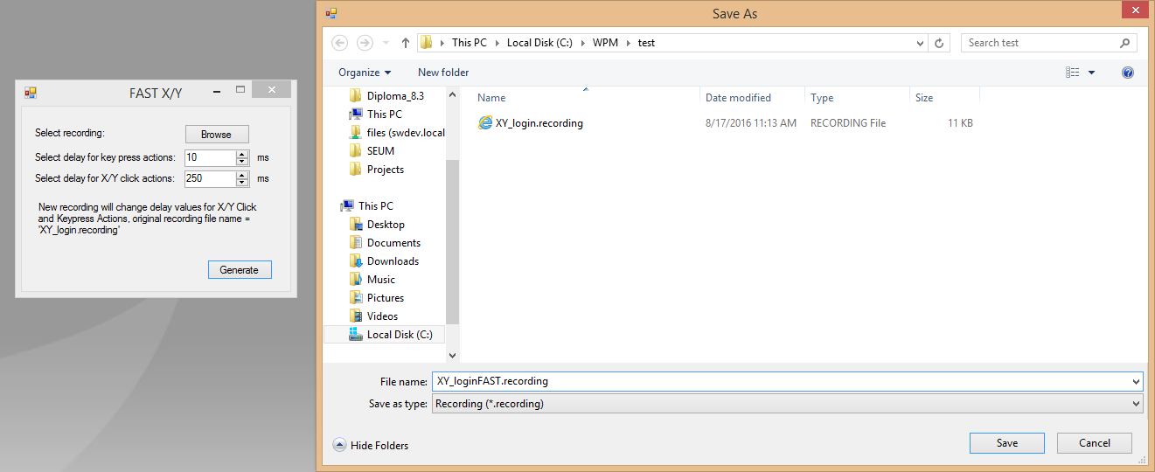Click the navigation pane scrollbar up arrow
This screenshot has width=1155, height=472.
click(x=452, y=94)
